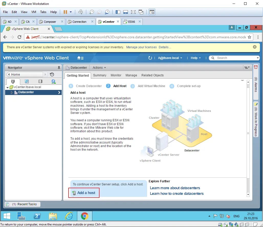Screen dimensions: 263x227
Task: Click the Home back navigation button
Action: pos(24,74)
